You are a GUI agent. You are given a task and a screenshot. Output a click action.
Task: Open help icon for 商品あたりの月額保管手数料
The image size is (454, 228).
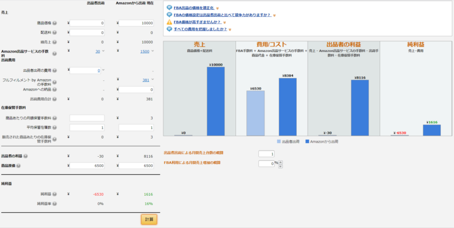(54, 118)
